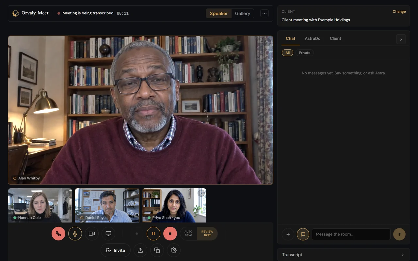
Task: Pin Hannah Cole's video tile
Action: pyautogui.click(x=67, y=193)
